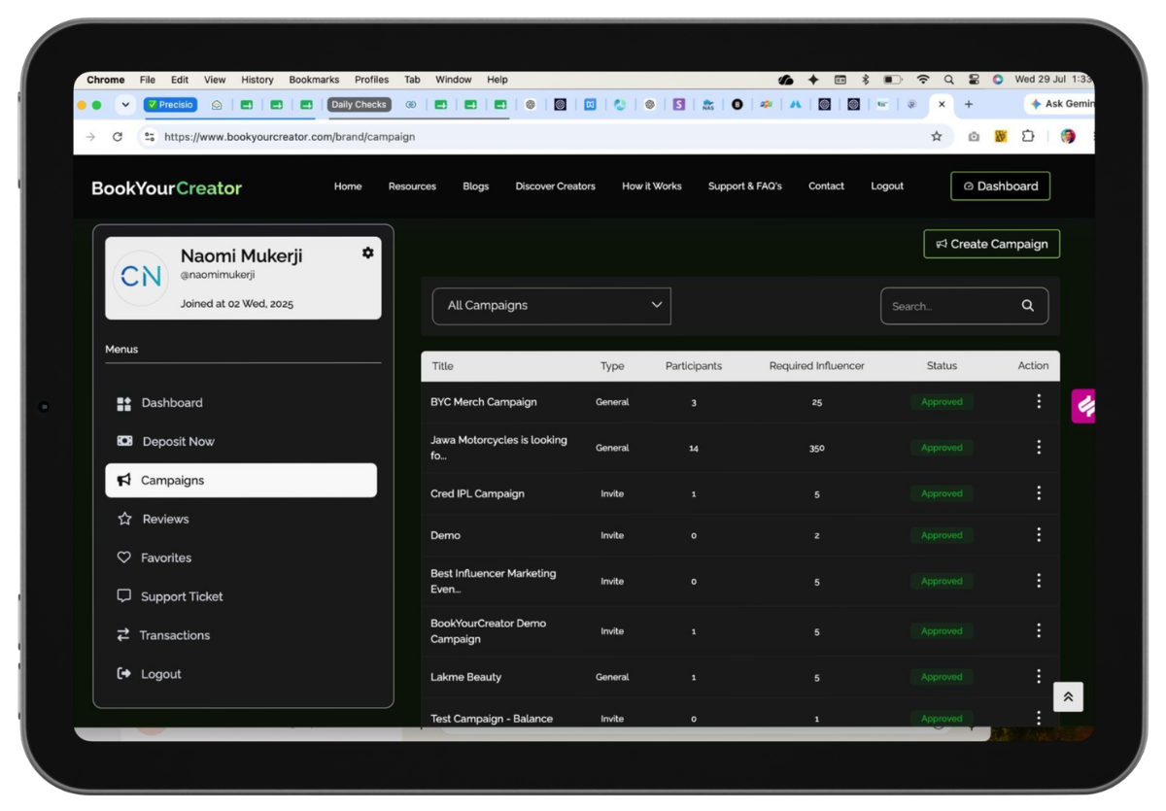Open macOS Spotlight search icon

click(x=948, y=80)
